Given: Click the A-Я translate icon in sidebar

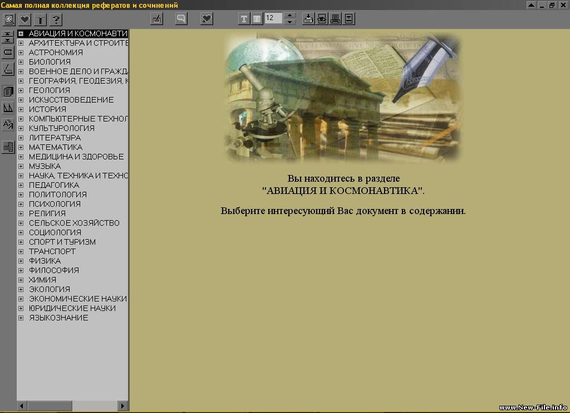Looking at the screenshot, I should (x=8, y=124).
